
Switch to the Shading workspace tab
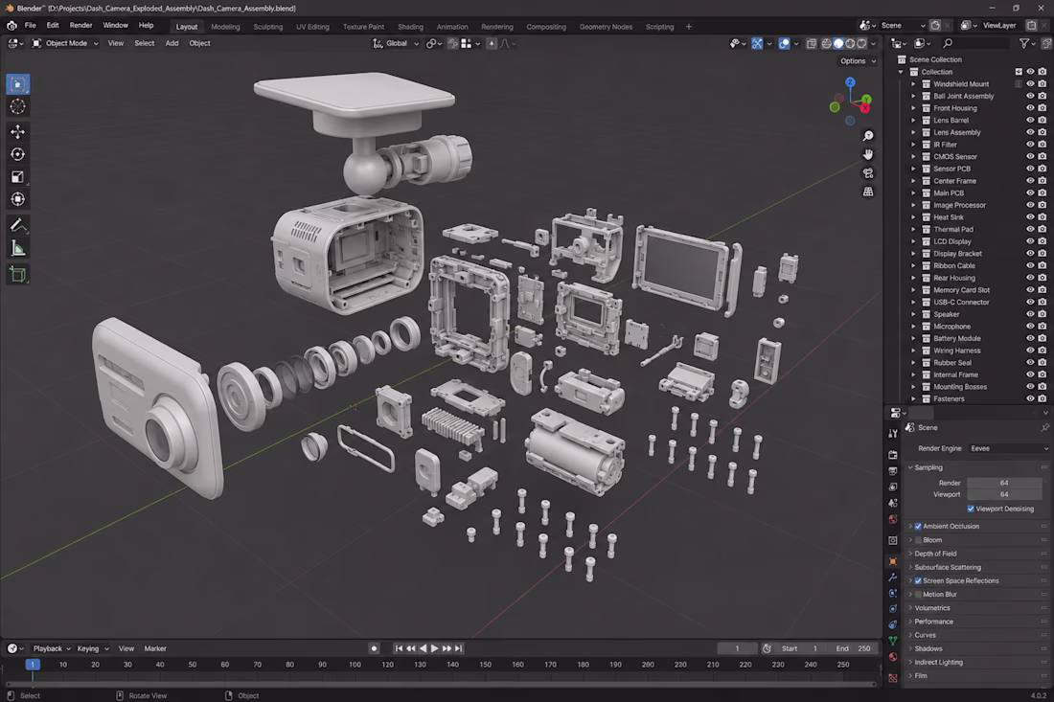click(410, 27)
